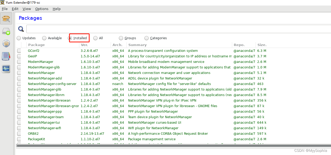The width and height of the screenshot is (331, 155).
Task: Tick the GConf2 package checkbox
Action: (x=19, y=51)
